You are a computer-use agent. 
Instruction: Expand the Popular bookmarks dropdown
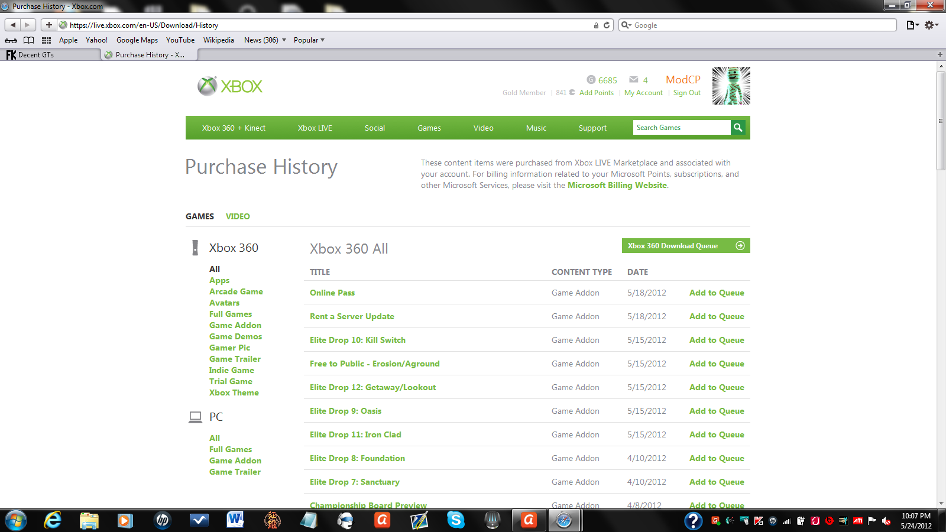[309, 40]
